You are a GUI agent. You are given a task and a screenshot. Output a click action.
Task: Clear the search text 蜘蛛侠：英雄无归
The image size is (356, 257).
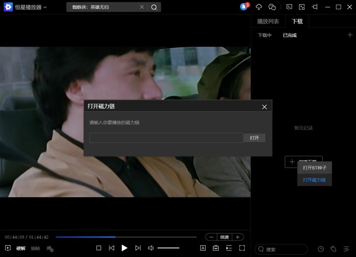(x=142, y=7)
